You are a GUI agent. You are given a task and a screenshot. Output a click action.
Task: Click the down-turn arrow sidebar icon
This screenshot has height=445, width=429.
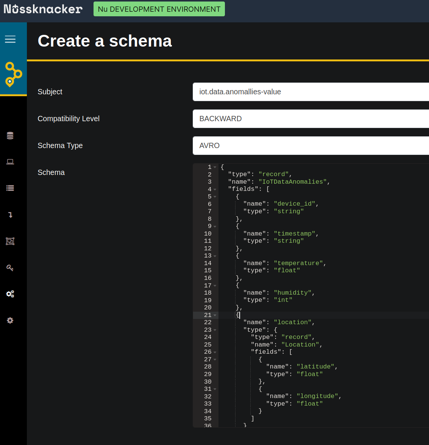pos(10,215)
